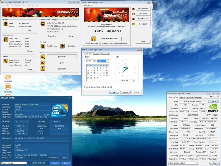Toggle the UEFI checkbox in GPU-Z
The image size is (221, 166).
pyautogui.click(x=213, y=115)
